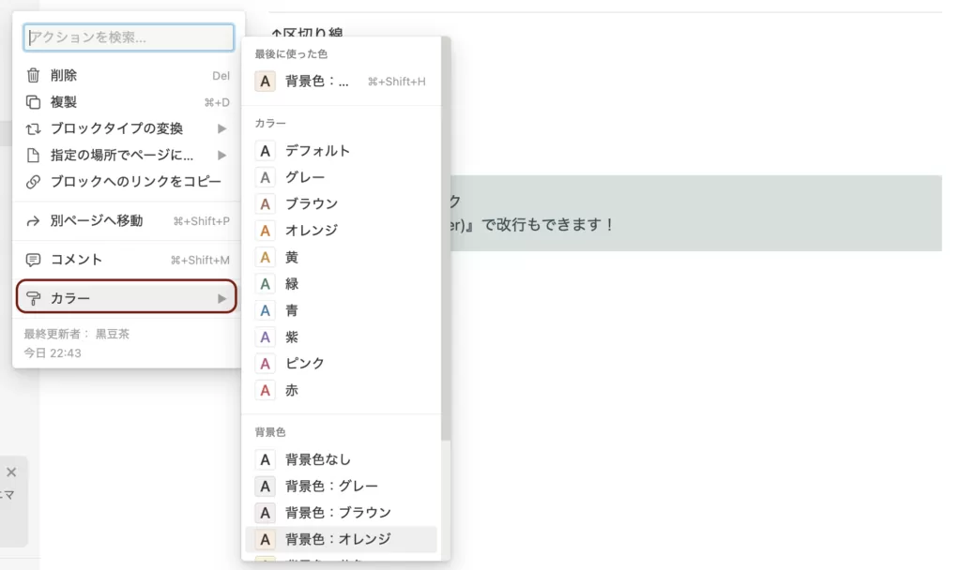Screen dimensions: 961x570
Task: Click the trash icon next to 削除
Action: tap(33, 75)
